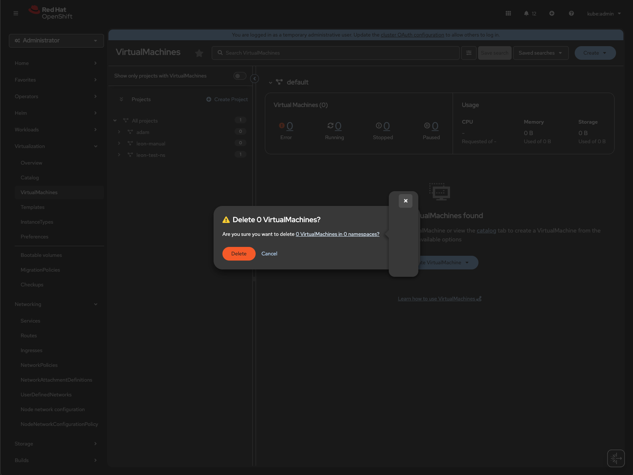Toggle Show only projects with VirtualMachines
This screenshot has width=633, height=475.
click(x=239, y=76)
